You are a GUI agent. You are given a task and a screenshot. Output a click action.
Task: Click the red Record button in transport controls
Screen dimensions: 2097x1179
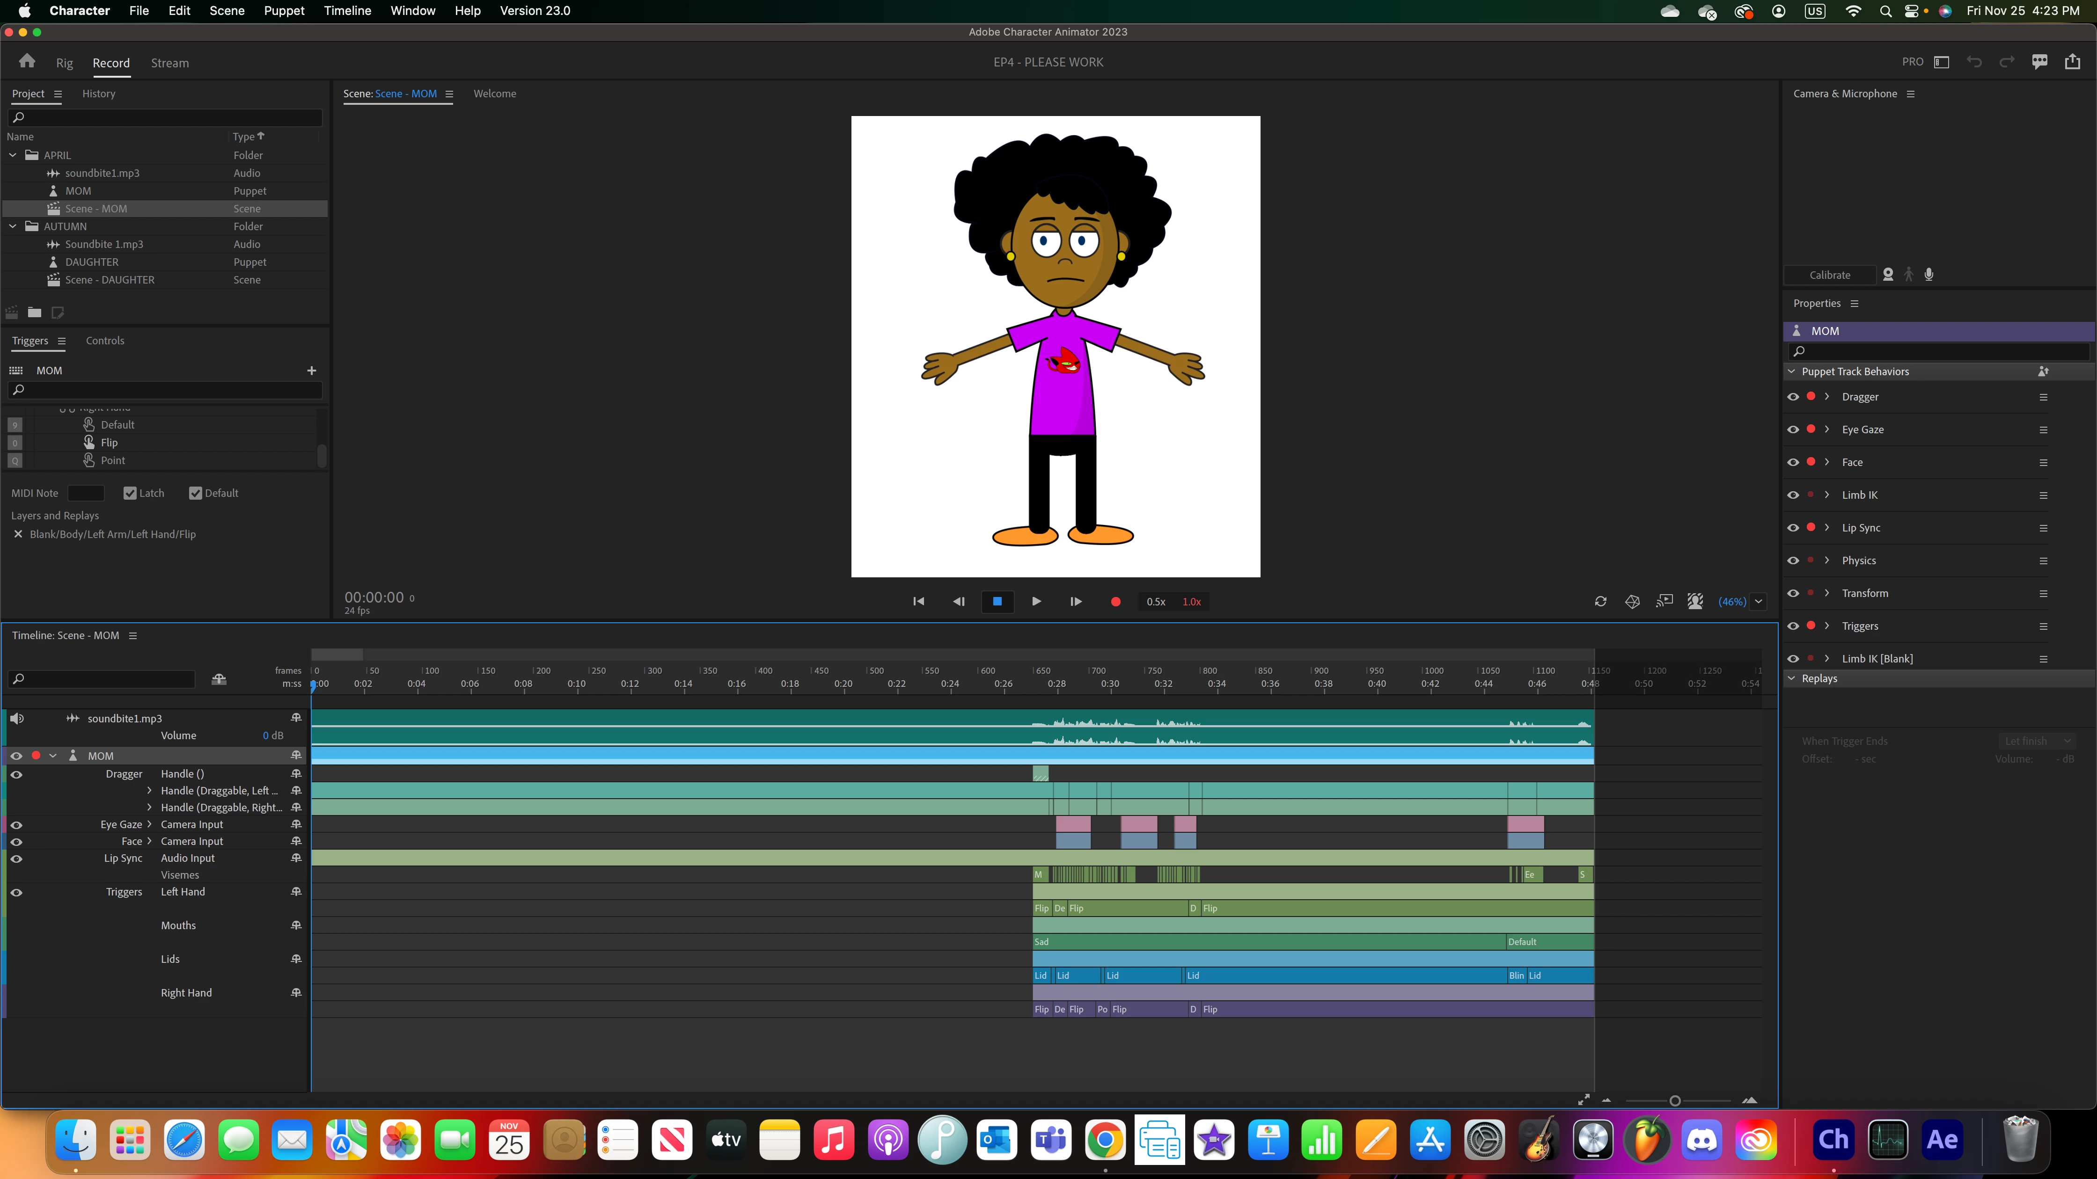pos(1115,602)
